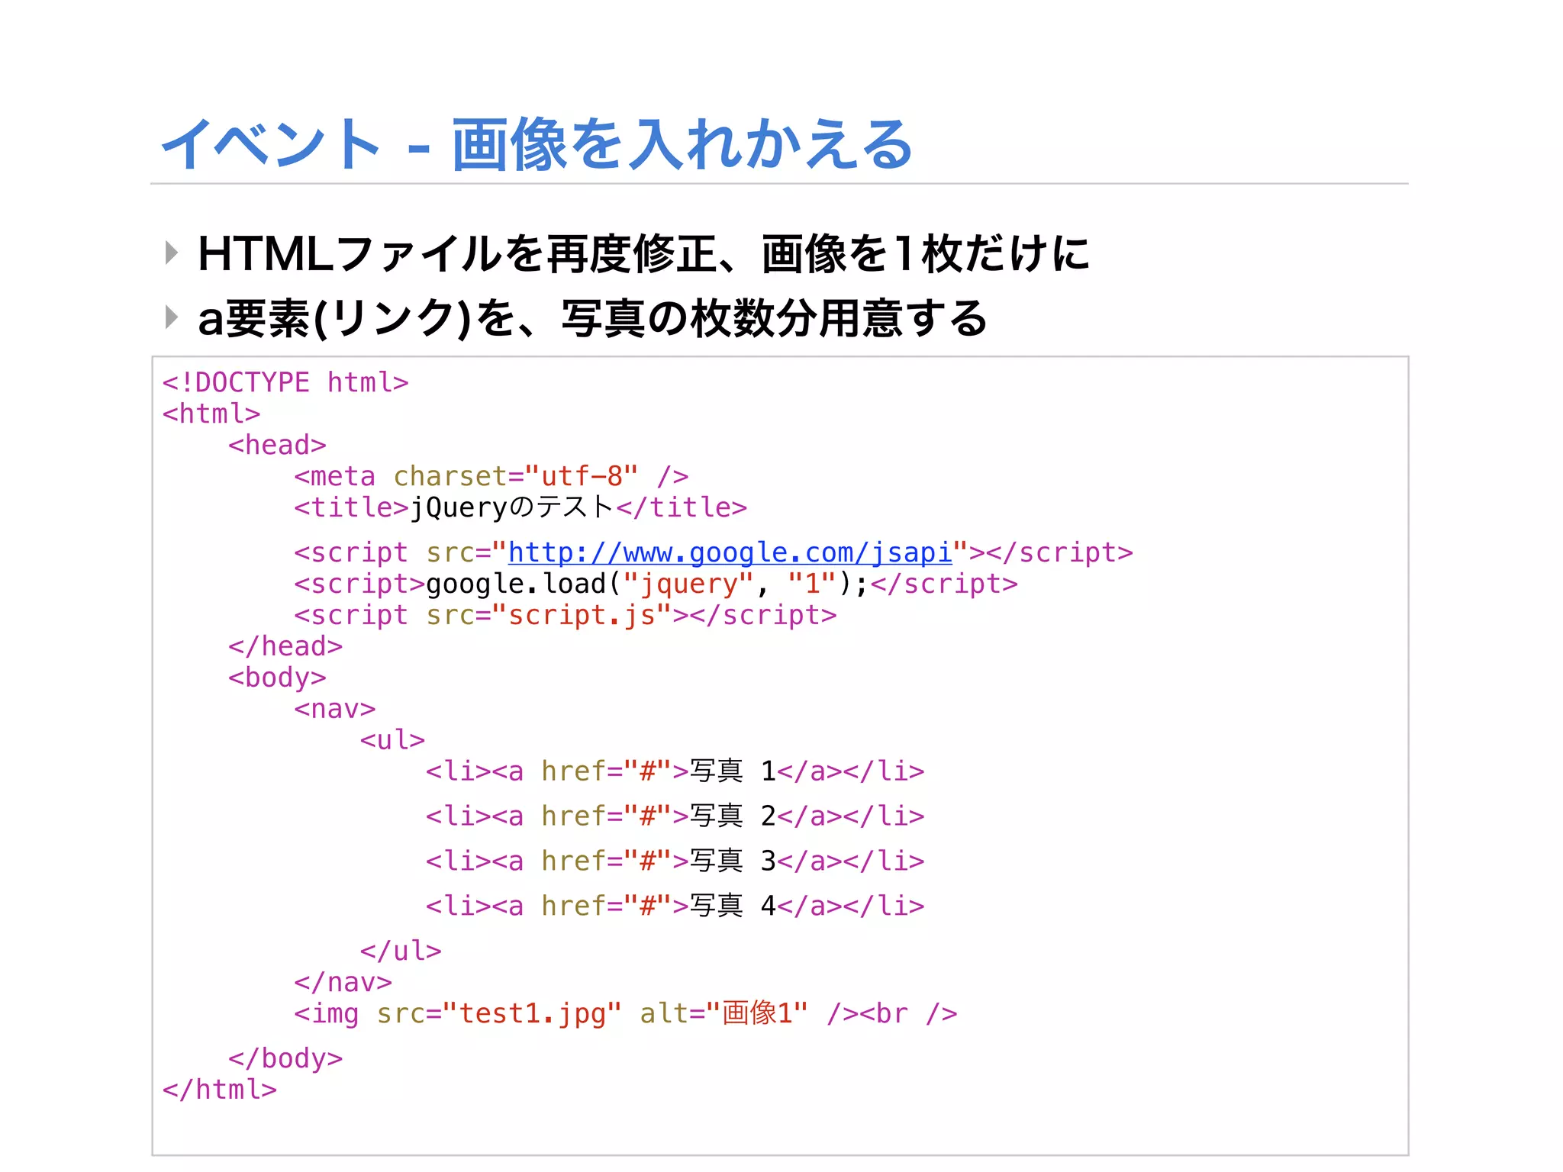Click the bullet line HTMLファイルを再度修正
The image size is (1563, 1172).
[643, 254]
